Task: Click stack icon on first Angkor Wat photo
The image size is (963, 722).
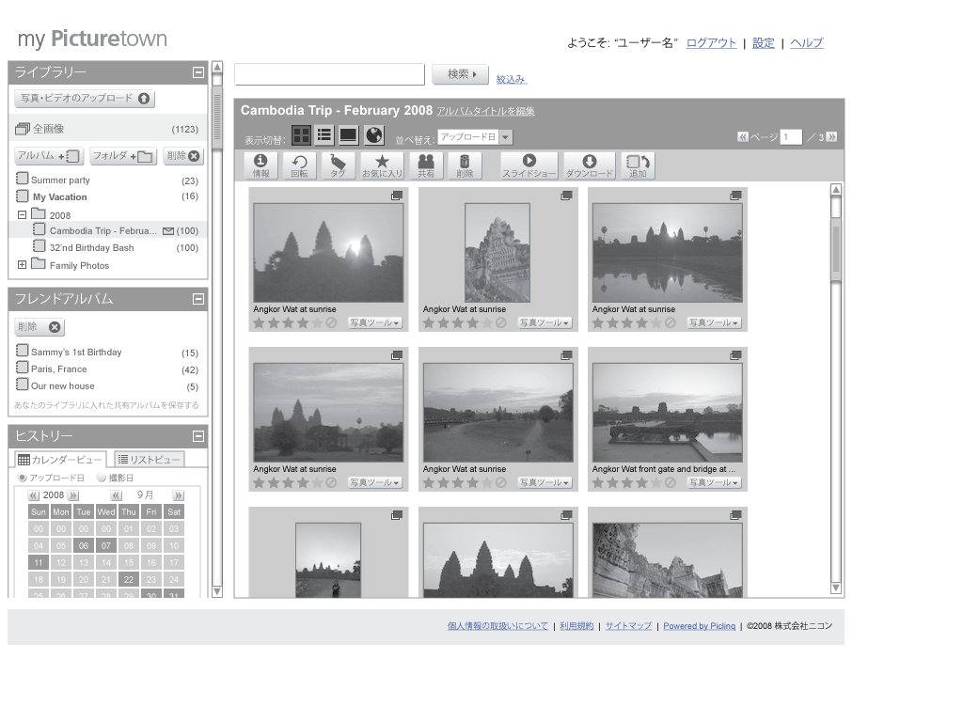Action: (397, 196)
